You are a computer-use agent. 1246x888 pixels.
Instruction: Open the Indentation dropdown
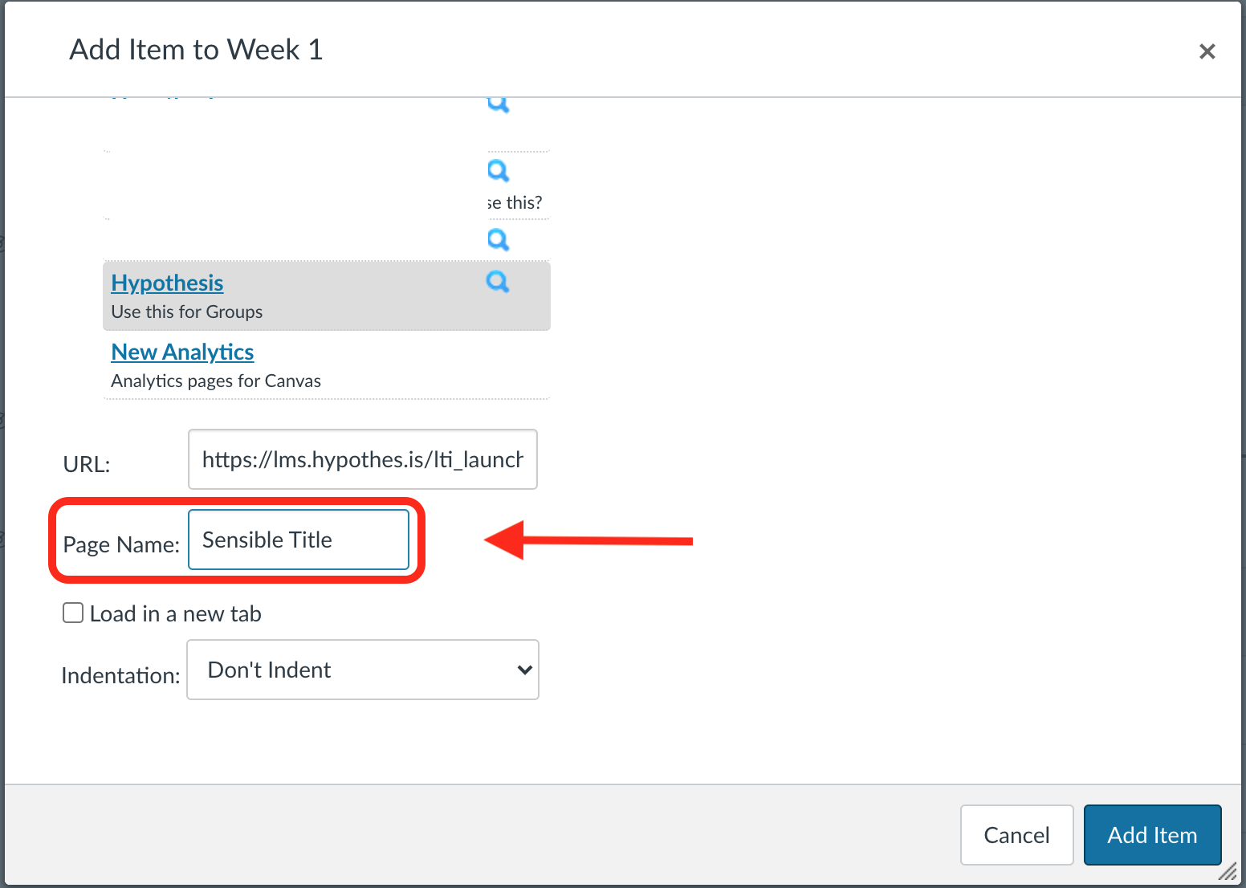coord(362,670)
